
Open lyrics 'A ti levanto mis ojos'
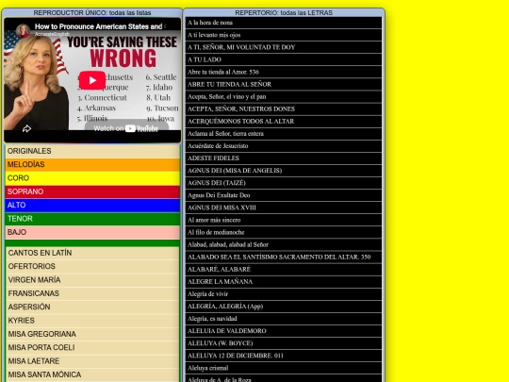284,35
